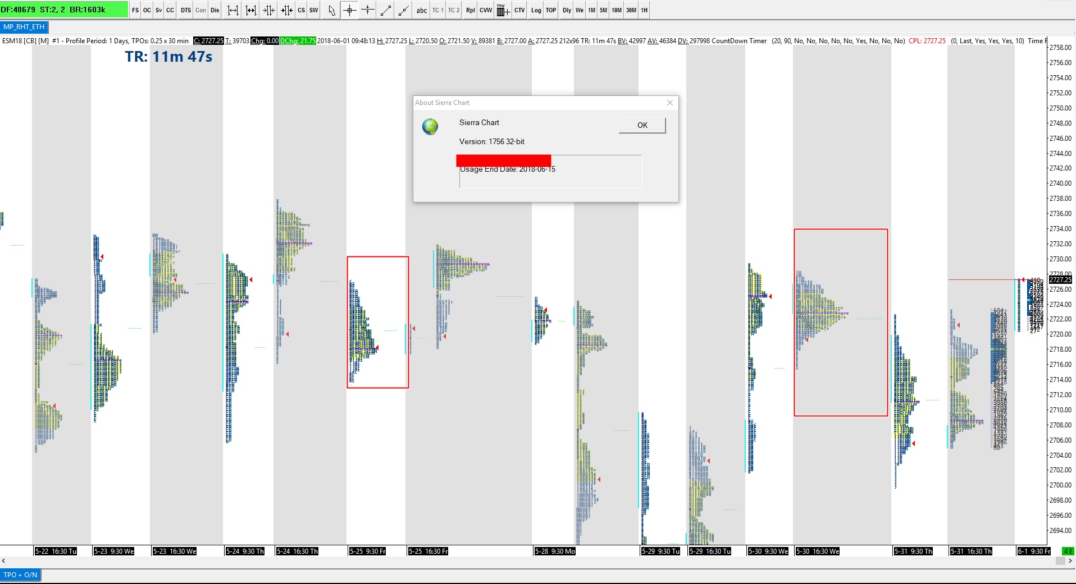
Task: Click the CVW toolbar button
Action: click(x=486, y=10)
